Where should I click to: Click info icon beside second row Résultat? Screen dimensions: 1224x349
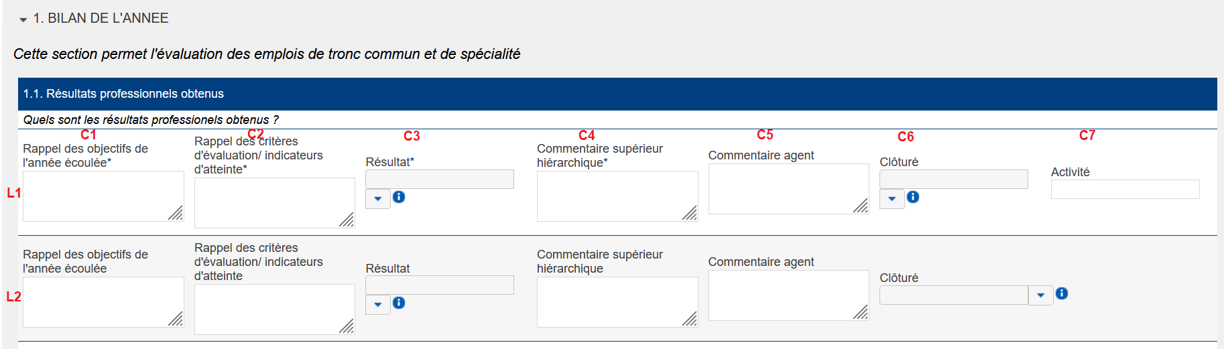click(x=399, y=303)
